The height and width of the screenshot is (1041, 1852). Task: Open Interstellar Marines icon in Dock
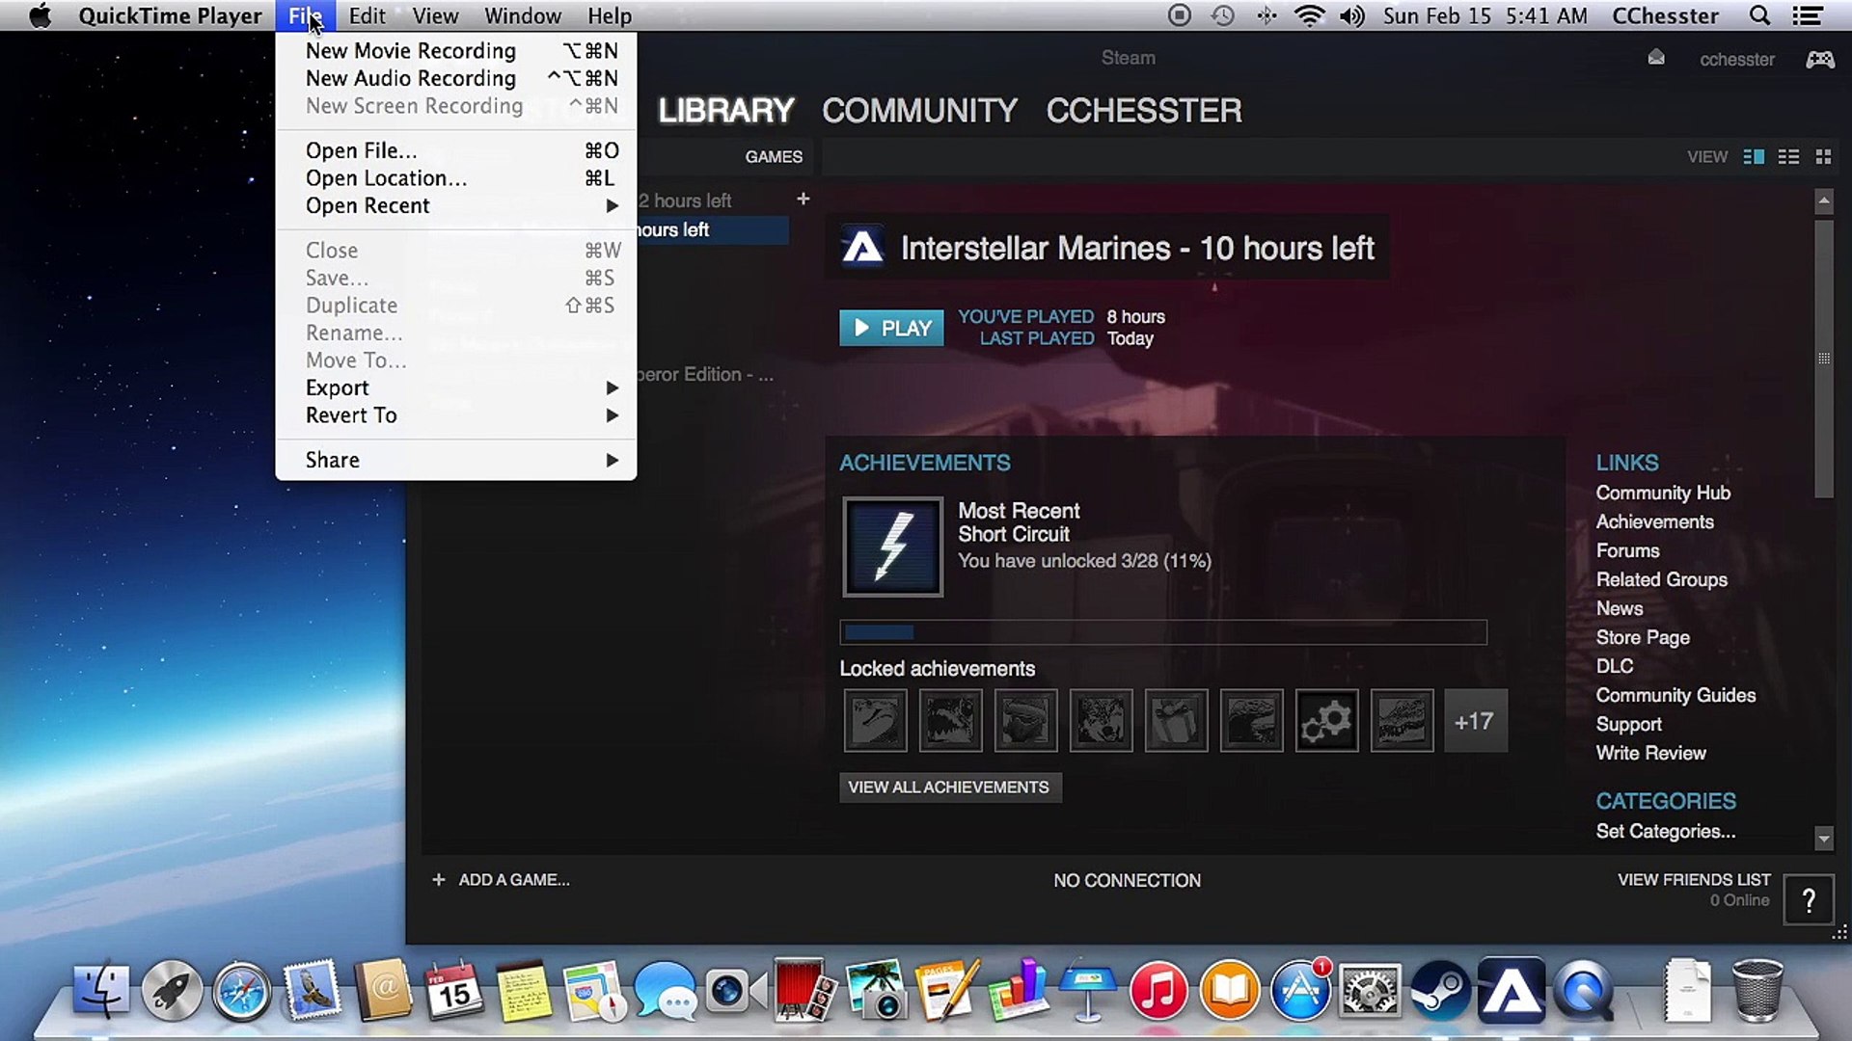(x=1512, y=990)
